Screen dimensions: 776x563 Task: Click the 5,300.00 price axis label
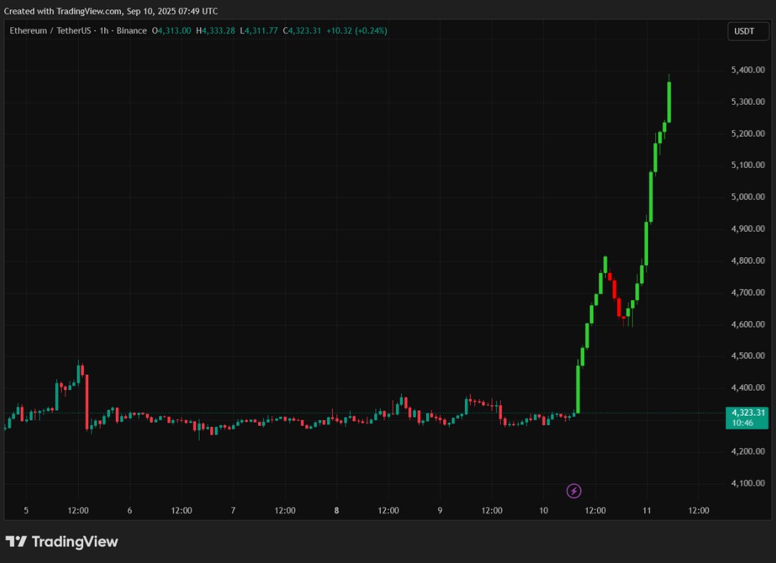pos(748,101)
